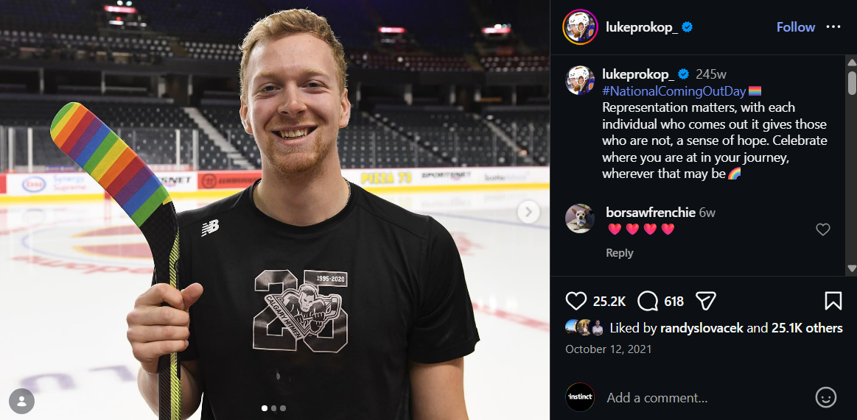Follow lukeprokop_ account

[796, 26]
